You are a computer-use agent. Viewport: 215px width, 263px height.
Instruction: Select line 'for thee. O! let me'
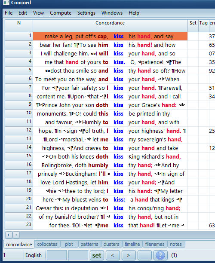click(110, 226)
